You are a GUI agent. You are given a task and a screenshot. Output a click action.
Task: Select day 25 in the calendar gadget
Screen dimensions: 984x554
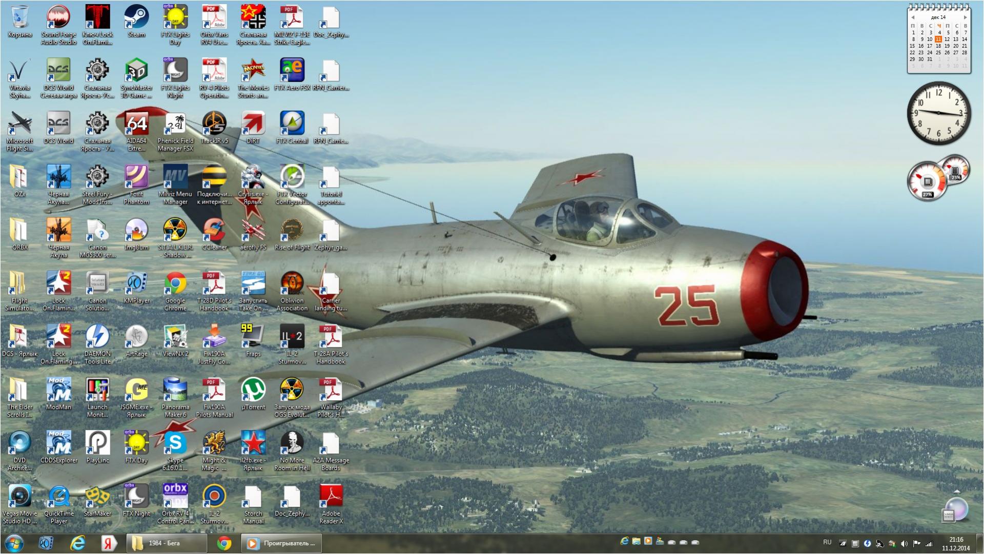(938, 52)
